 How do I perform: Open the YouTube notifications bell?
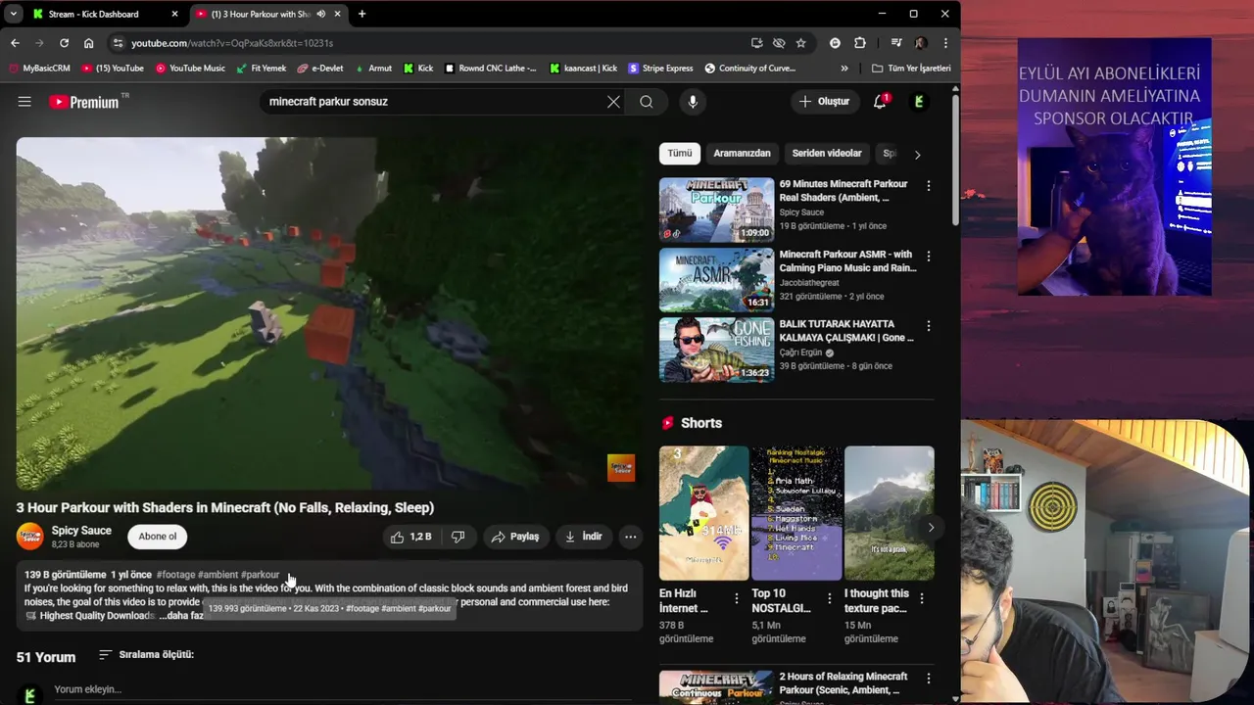click(880, 101)
